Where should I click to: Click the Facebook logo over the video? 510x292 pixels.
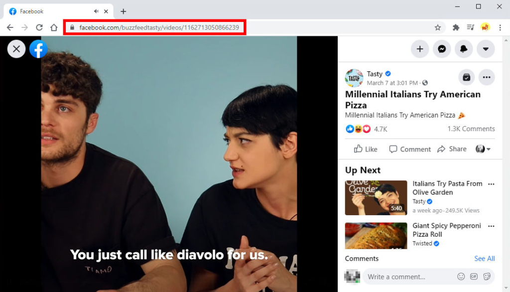tap(38, 49)
